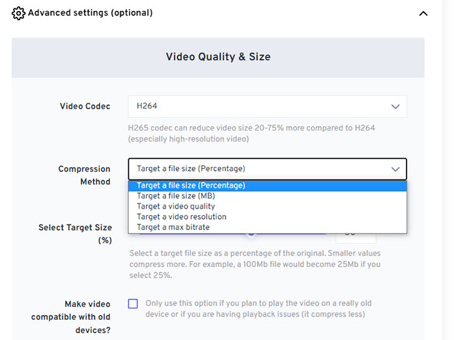Click the Video Codec label
This screenshot has height=340, width=456.
point(85,106)
